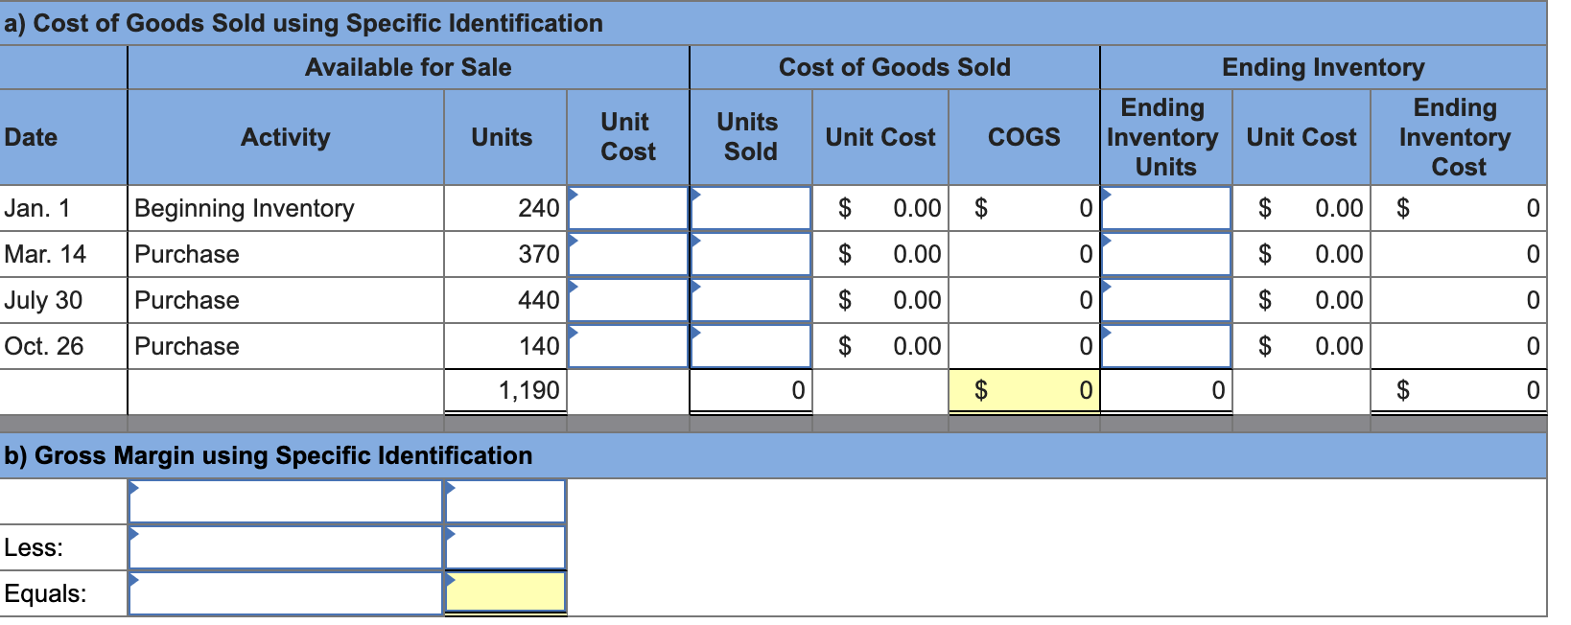Select Units Sold cell for Oct. 26 purchase
This screenshot has height=625, width=1571.
point(751,346)
